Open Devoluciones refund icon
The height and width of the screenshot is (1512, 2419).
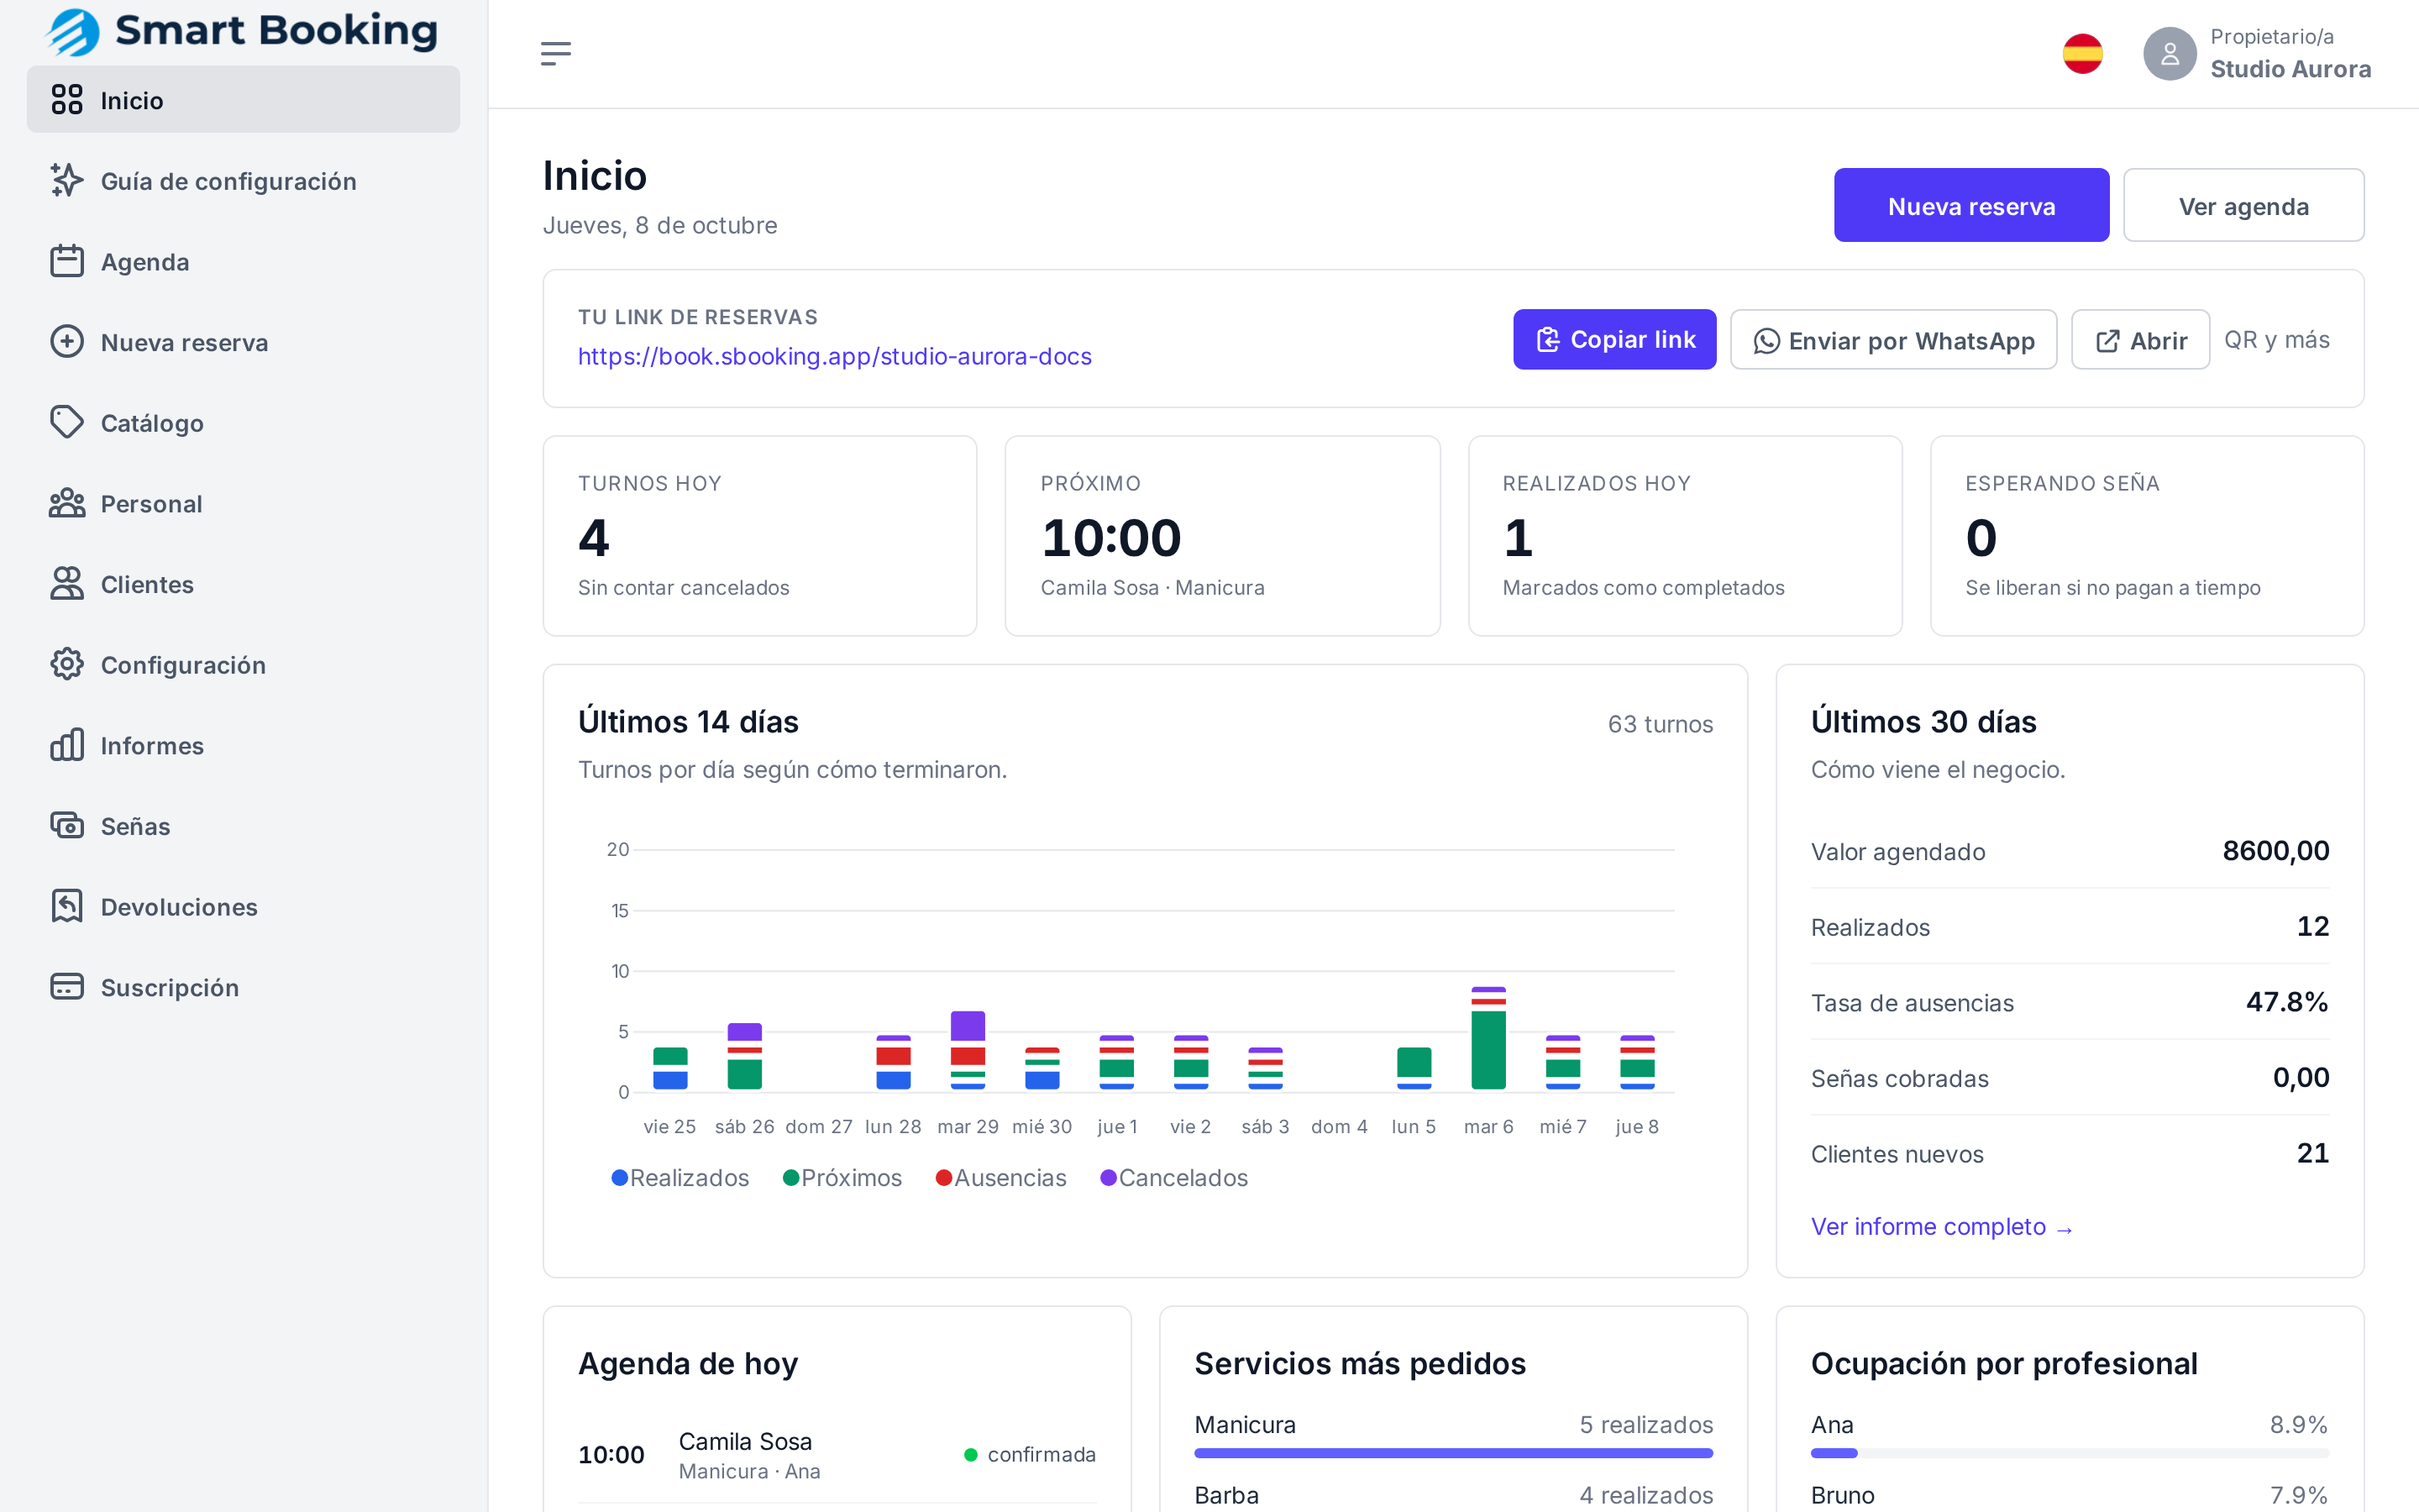67,907
